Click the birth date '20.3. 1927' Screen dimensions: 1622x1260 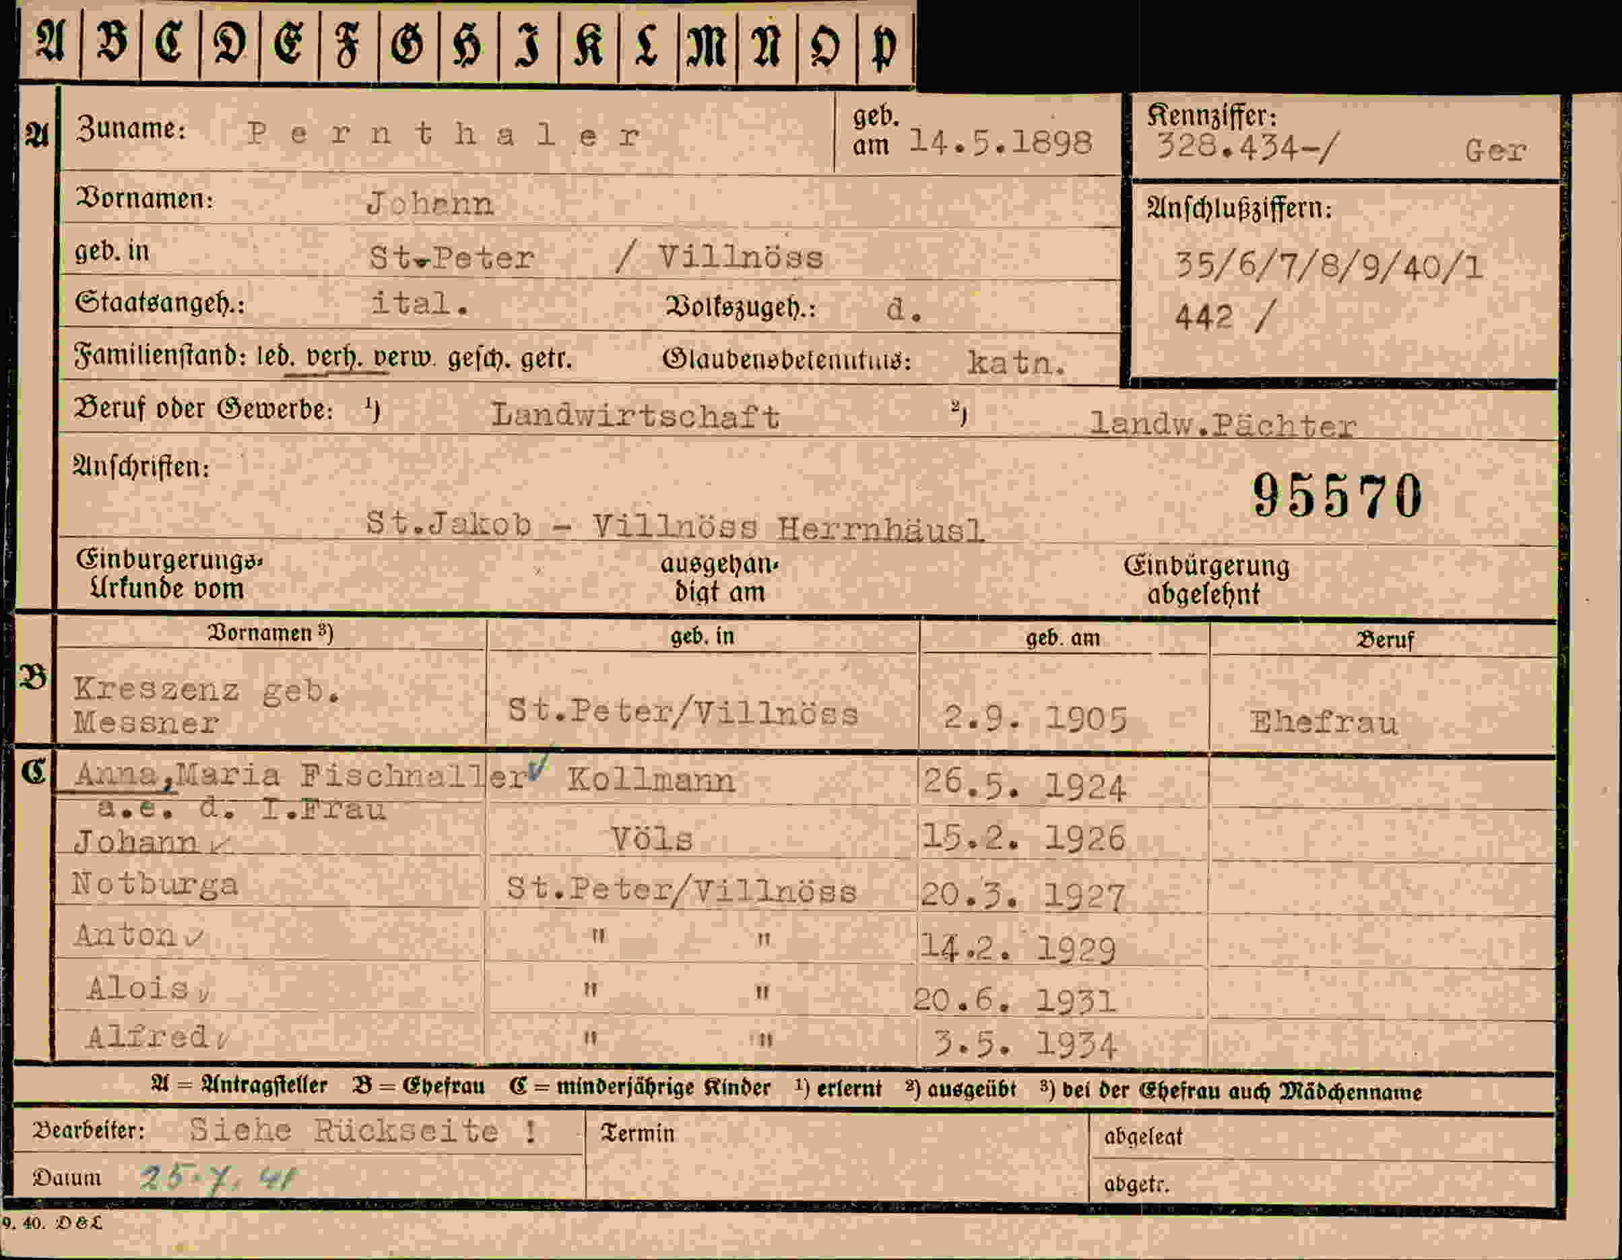point(1023,895)
